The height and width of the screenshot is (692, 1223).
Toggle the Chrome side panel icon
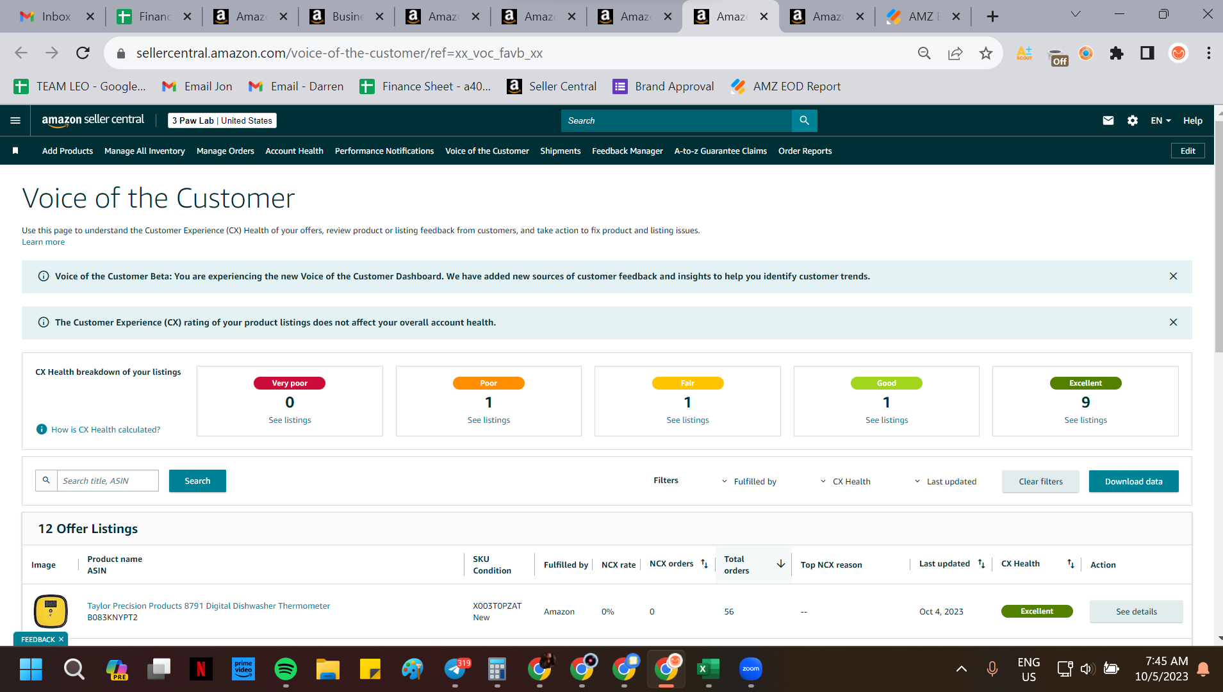[1147, 53]
